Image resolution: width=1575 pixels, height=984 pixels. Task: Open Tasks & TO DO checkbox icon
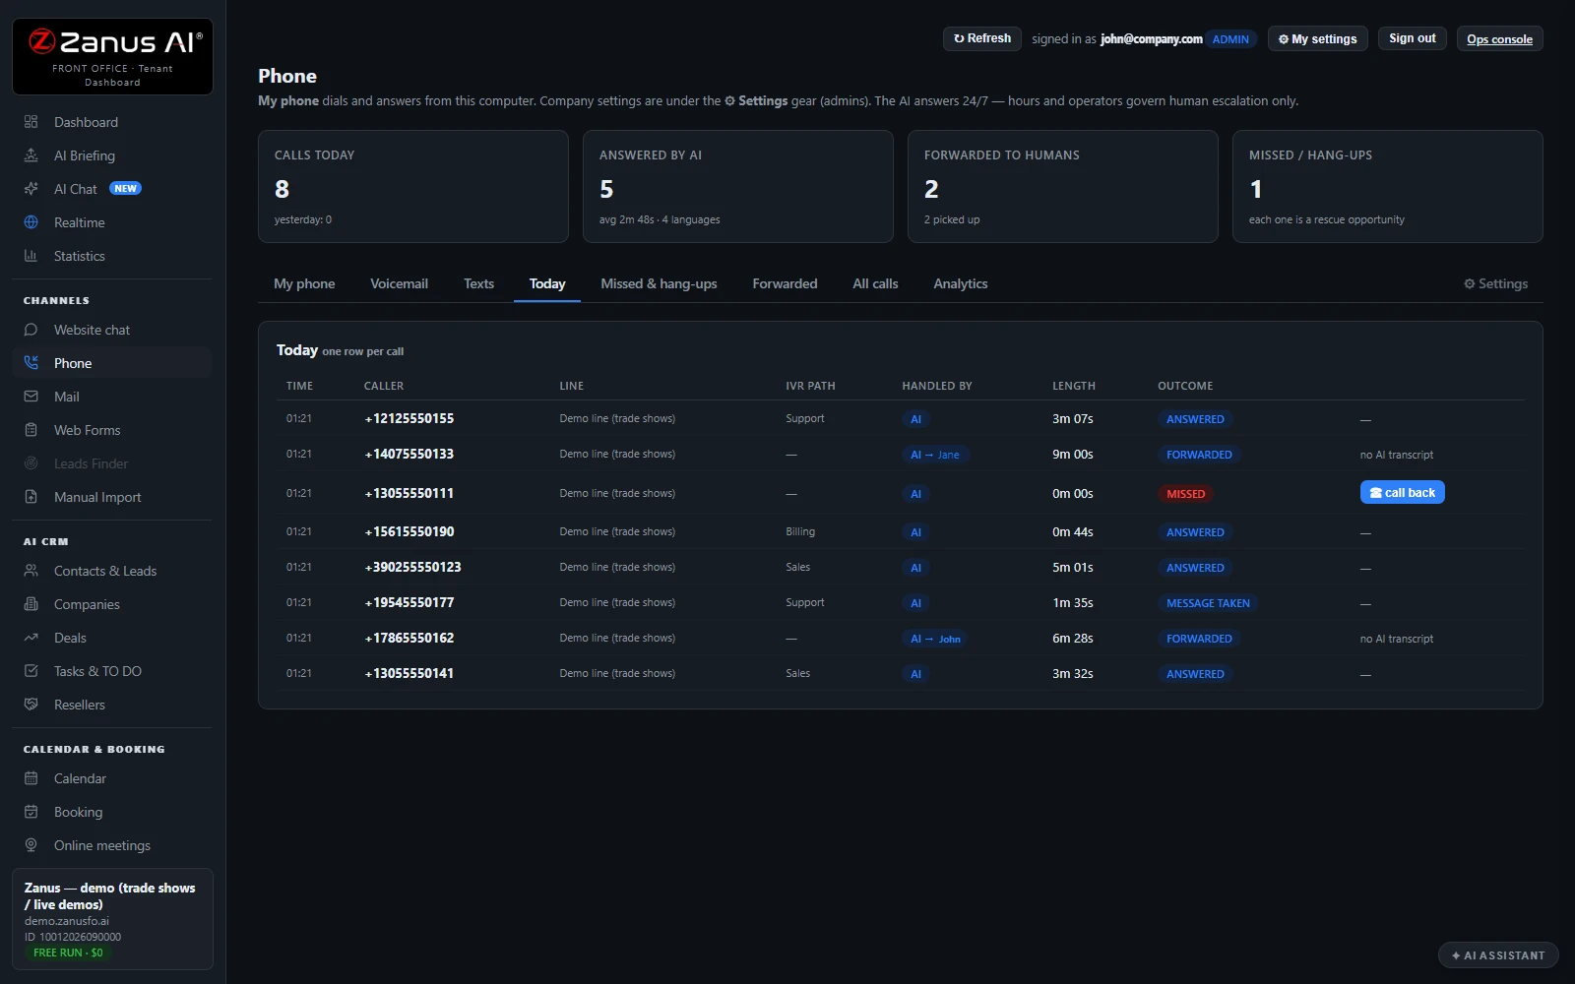(x=31, y=671)
